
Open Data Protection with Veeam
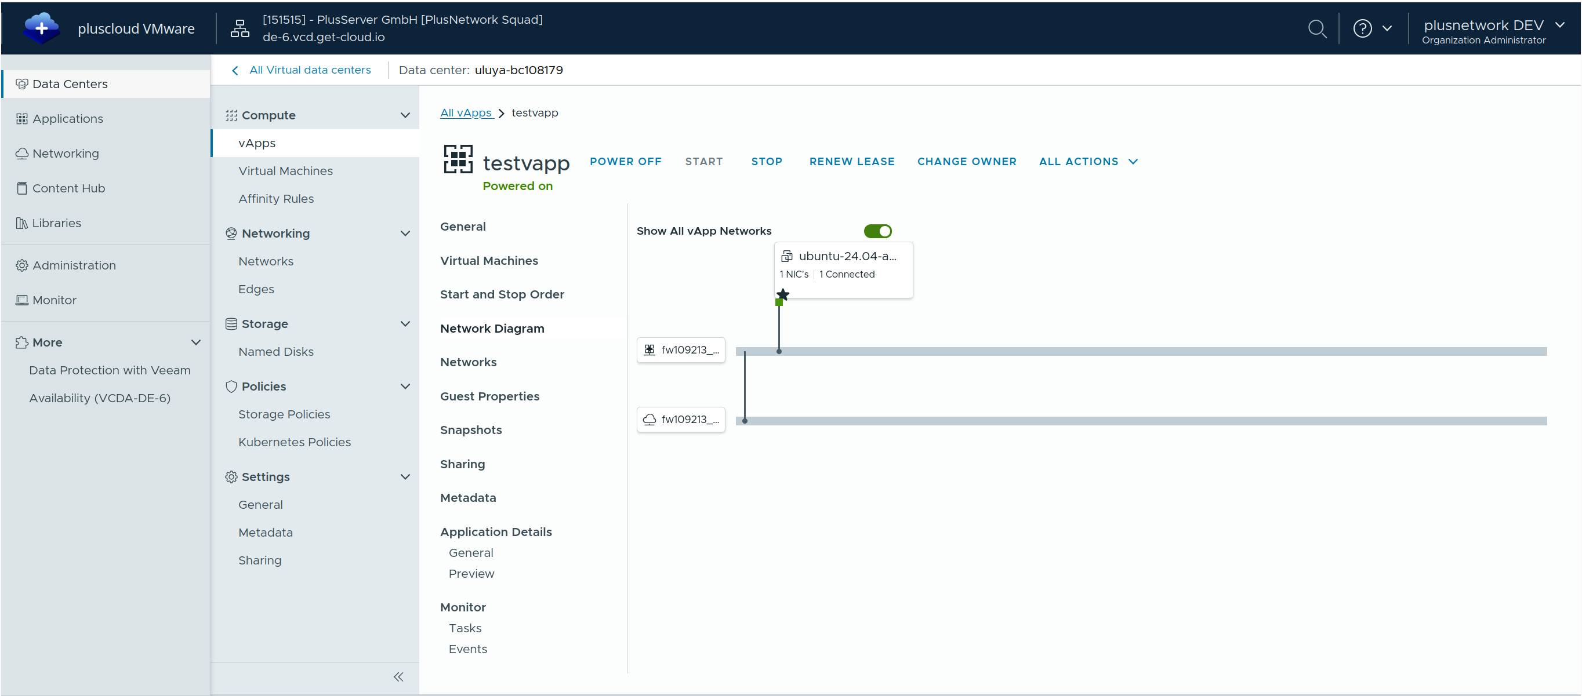[110, 370]
